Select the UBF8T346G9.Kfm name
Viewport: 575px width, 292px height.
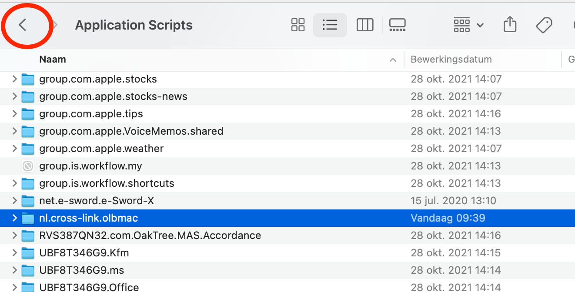coord(84,253)
